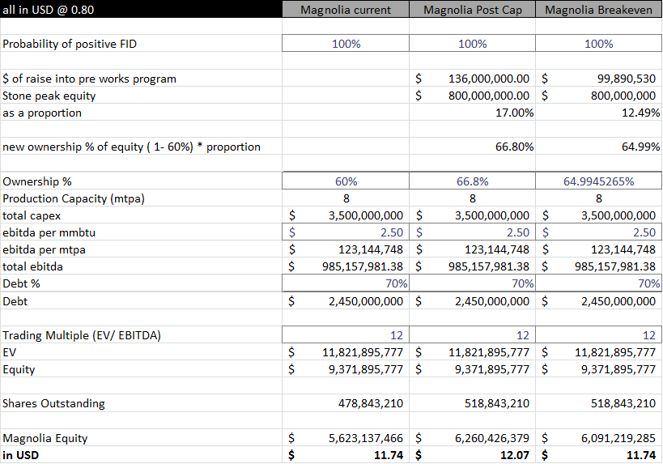
Task: Click the 'as a proportion' row label
Action: [42, 113]
